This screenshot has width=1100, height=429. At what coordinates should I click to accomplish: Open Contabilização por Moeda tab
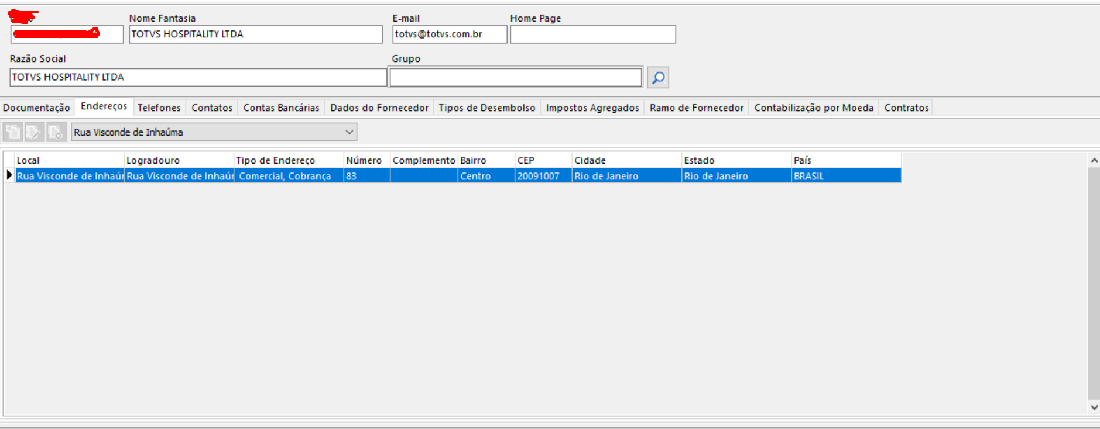click(x=814, y=108)
